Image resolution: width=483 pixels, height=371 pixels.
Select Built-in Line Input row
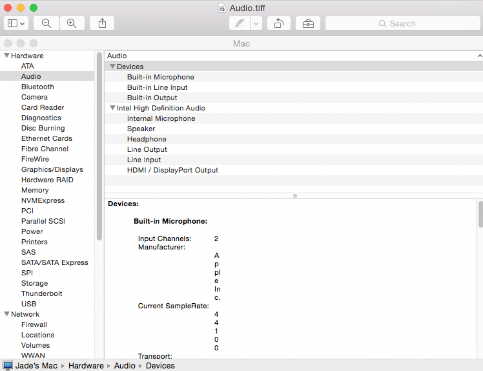[293, 87]
